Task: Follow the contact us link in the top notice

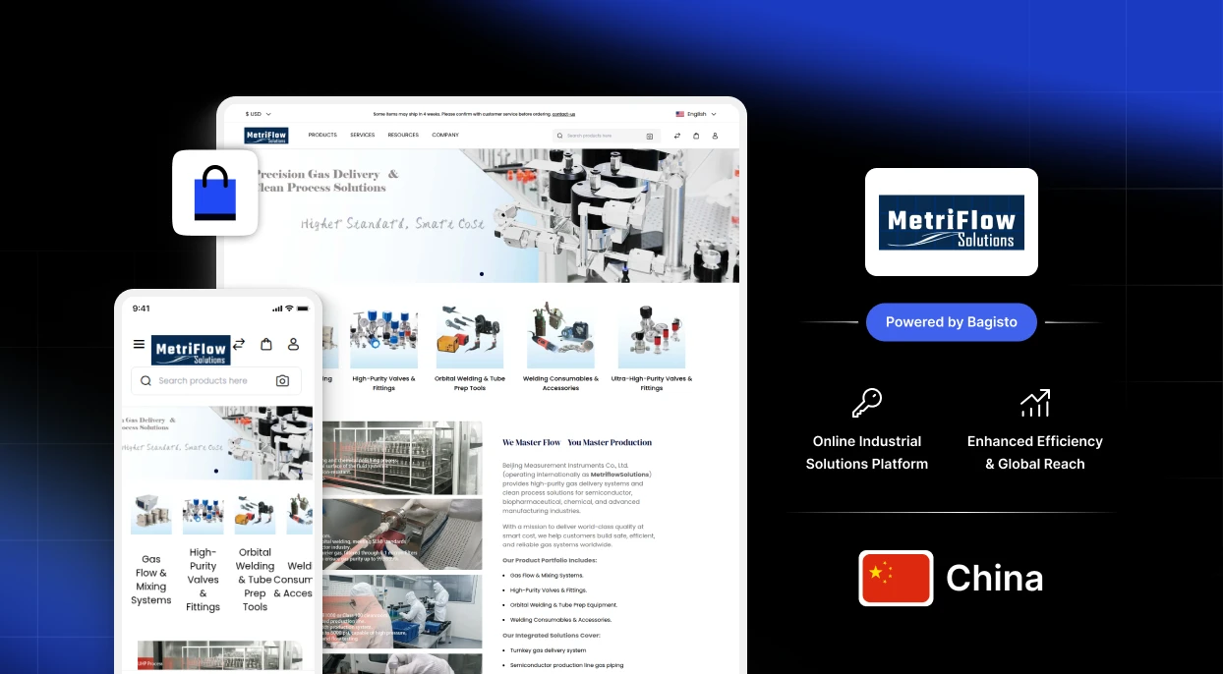Action: coord(563,114)
